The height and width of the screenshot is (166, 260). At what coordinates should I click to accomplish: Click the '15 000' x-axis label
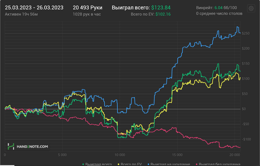click(177, 155)
